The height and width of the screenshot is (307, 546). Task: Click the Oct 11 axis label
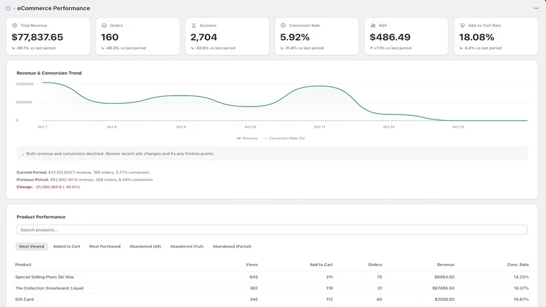pyautogui.click(x=319, y=127)
